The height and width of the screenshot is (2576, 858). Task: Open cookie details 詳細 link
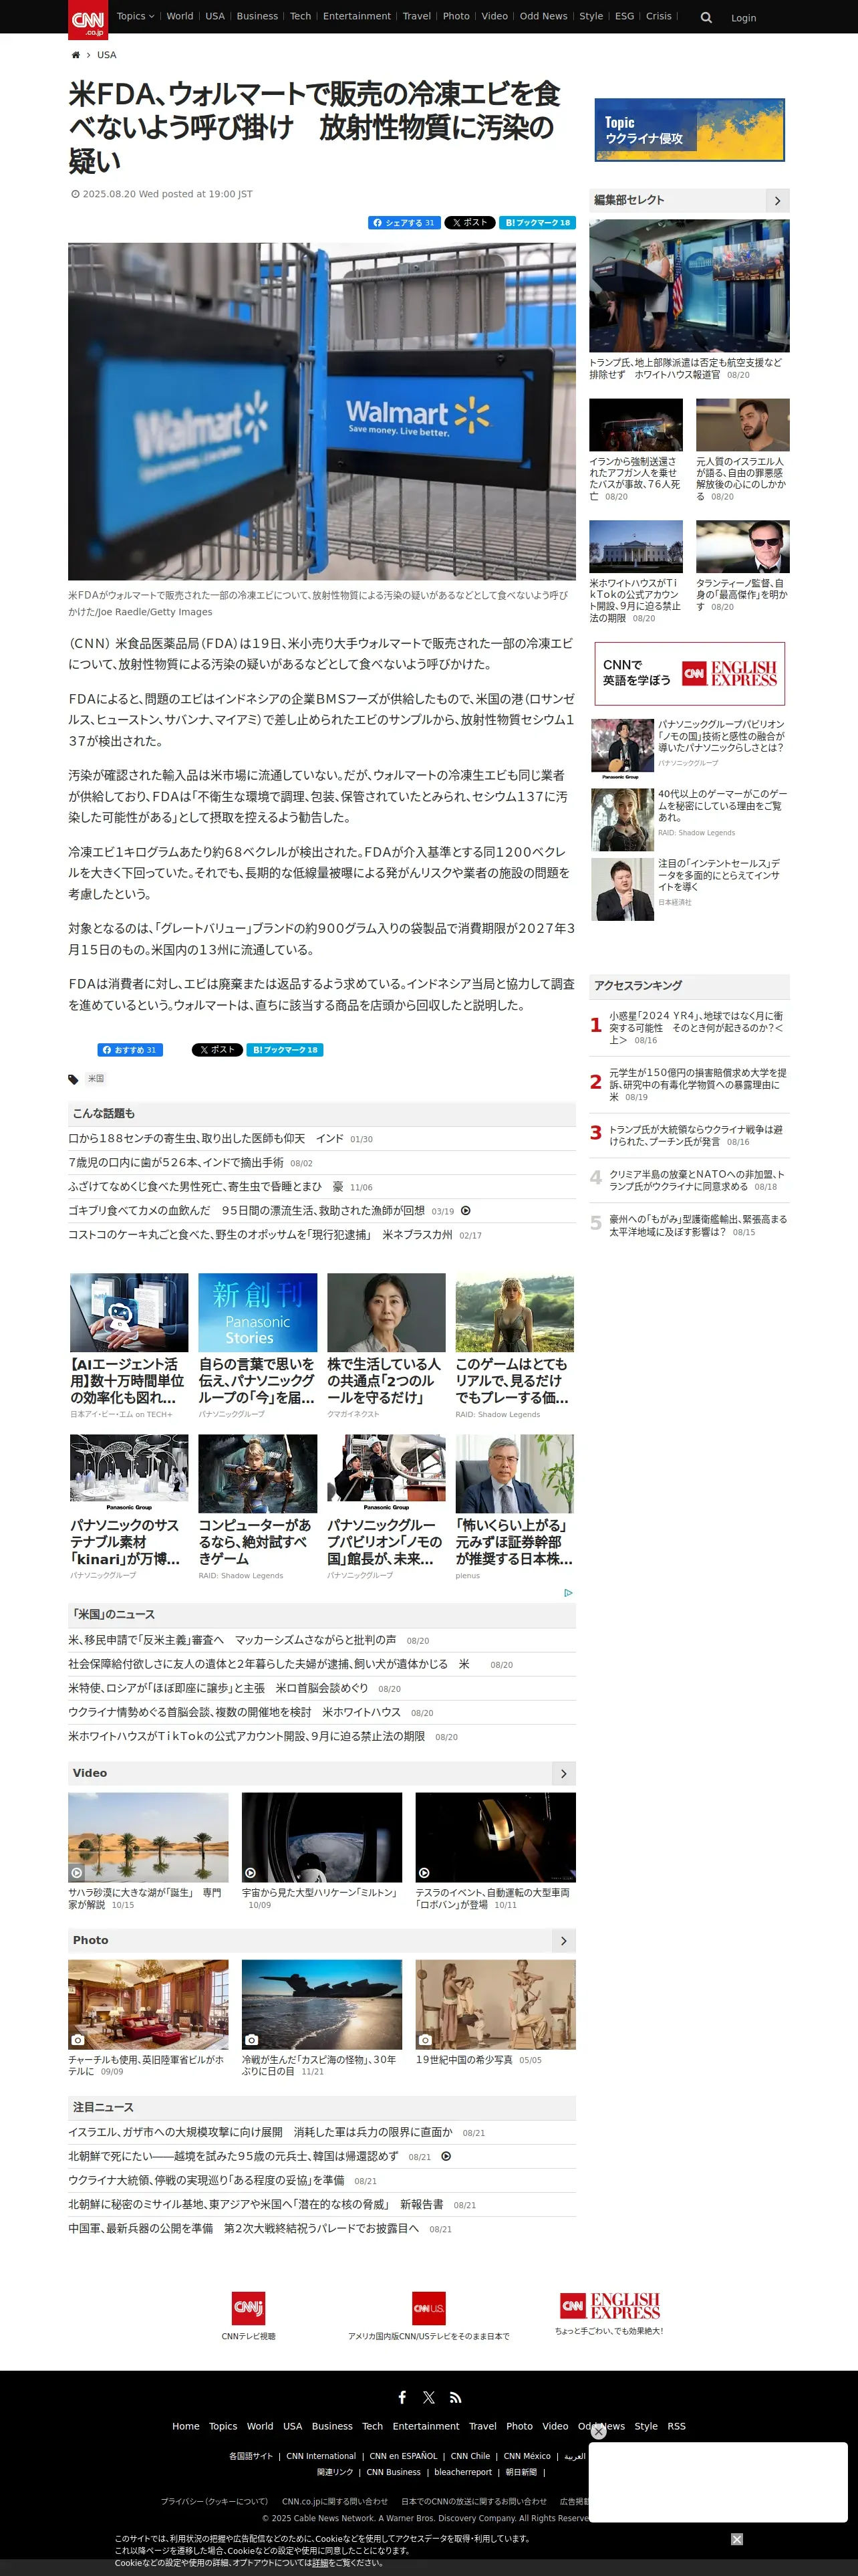click(x=319, y=2563)
